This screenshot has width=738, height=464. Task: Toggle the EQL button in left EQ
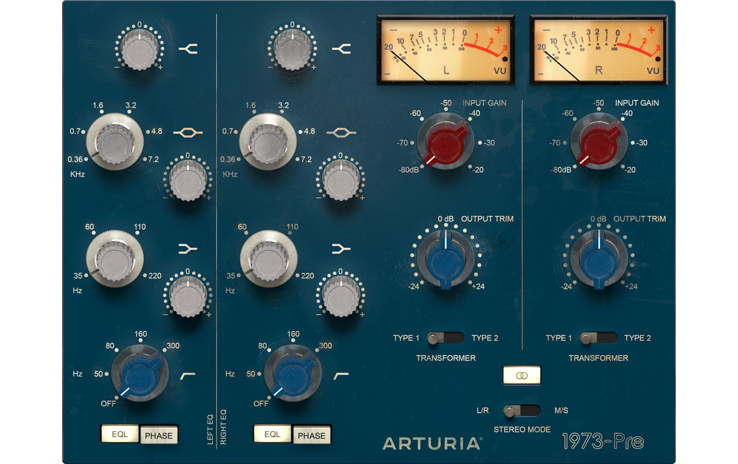pos(120,434)
